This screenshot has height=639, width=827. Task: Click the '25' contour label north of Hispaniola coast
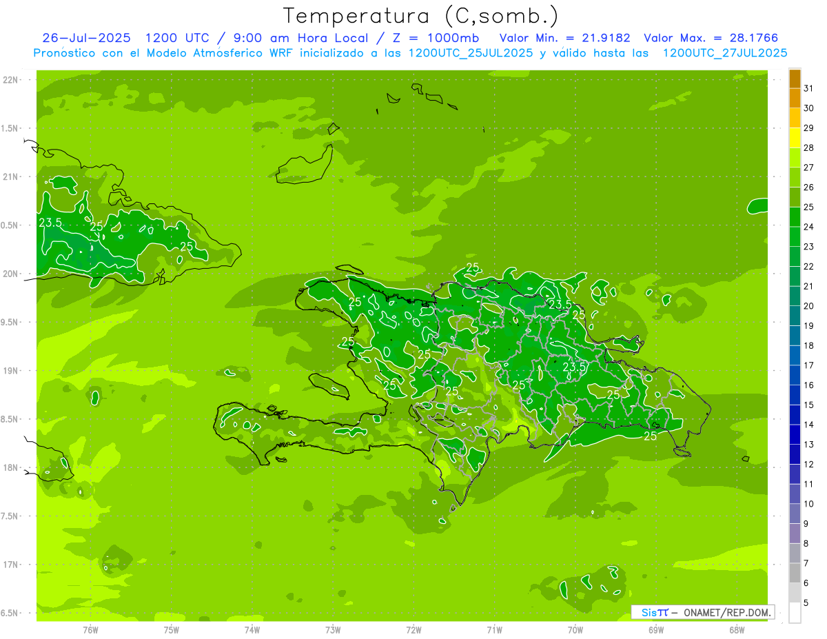click(473, 267)
